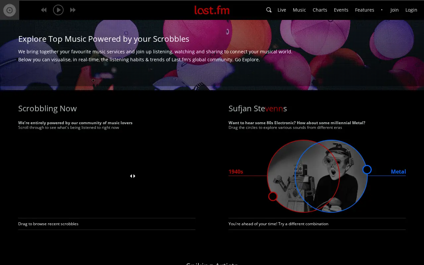Skip to the previous track
Image resolution: width=424 pixels, height=265 pixels.
pos(44,10)
